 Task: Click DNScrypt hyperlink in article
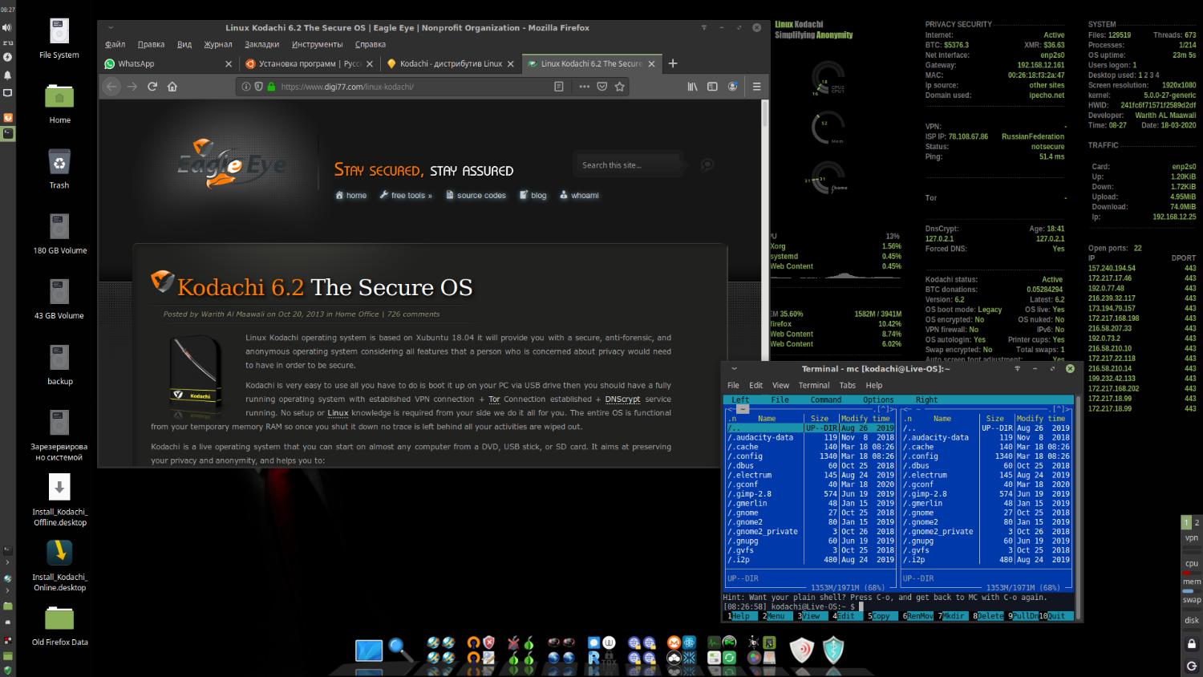point(622,399)
